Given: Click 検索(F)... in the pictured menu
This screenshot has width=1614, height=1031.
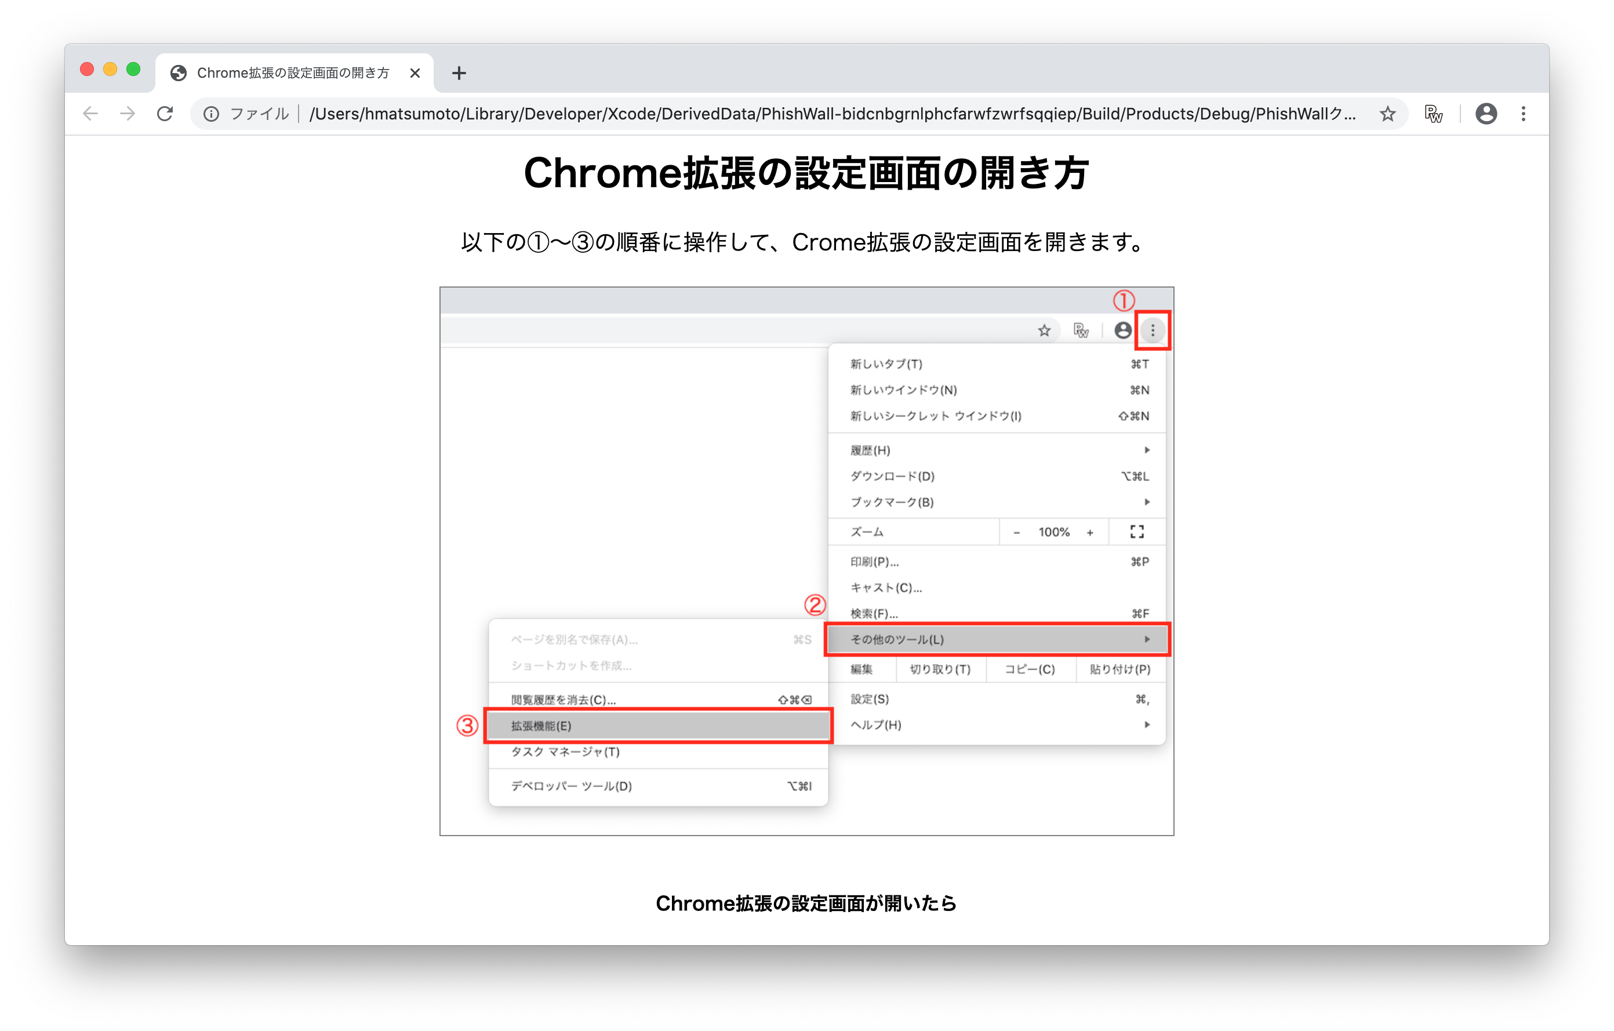Looking at the screenshot, I should tap(997, 613).
